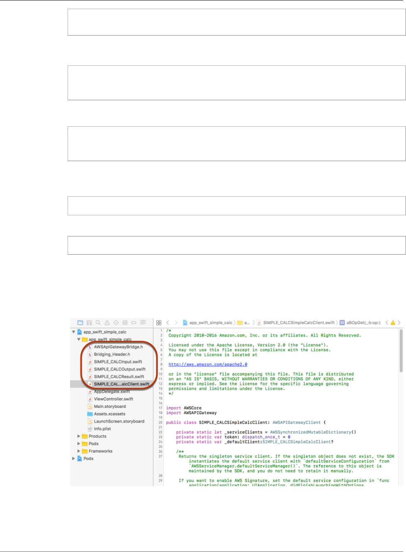
Task: Open the Breakpoint navigator tag icon
Action: point(134,323)
